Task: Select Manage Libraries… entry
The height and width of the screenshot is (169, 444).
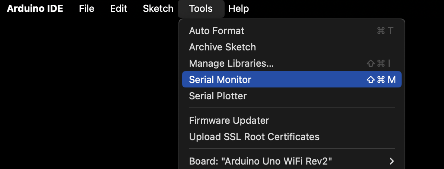Action: [292, 63]
